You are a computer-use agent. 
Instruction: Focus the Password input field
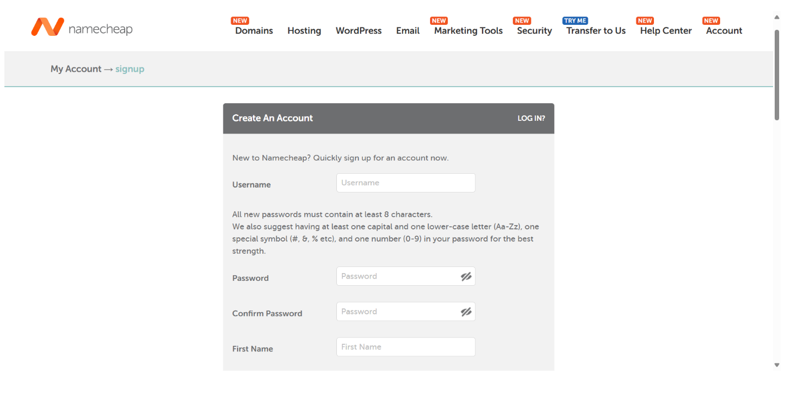406,276
